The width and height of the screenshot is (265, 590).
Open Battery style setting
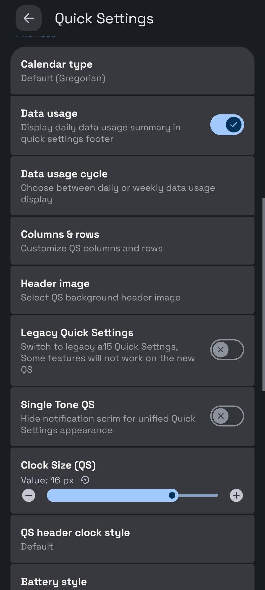[132, 581]
